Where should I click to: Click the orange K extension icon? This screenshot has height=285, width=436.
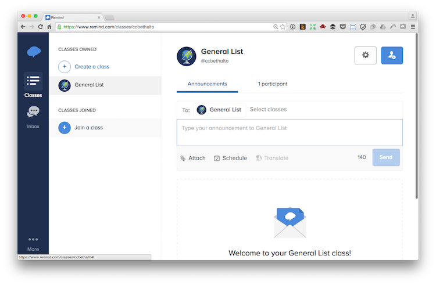(x=302, y=27)
